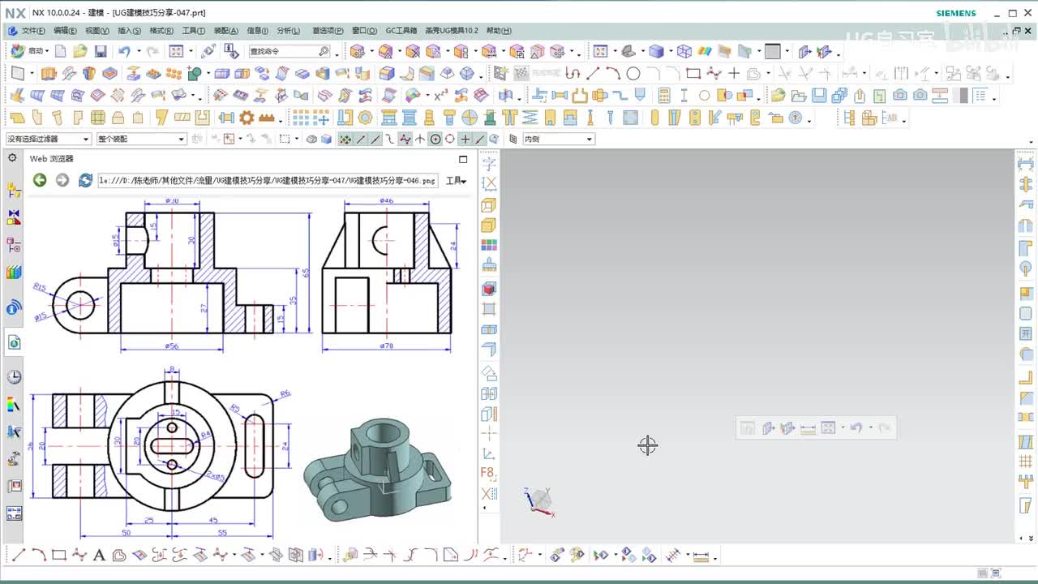Viewport: 1038px width, 584px height.
Task: Open the 视图(V) menu
Action: [97, 31]
